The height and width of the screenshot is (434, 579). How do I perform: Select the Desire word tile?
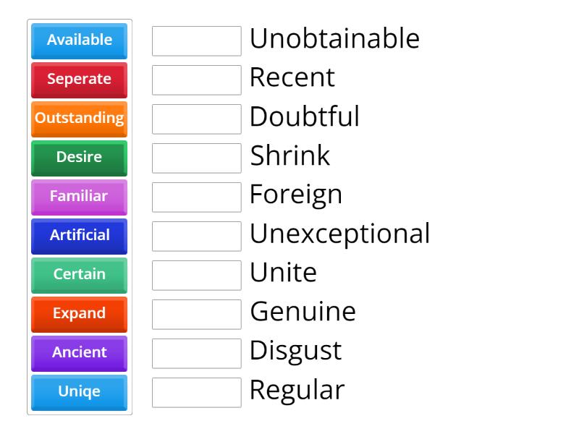pyautogui.click(x=78, y=158)
